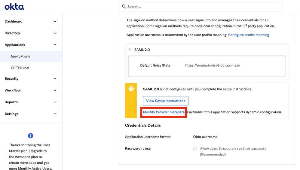Click the Credentials Details heading
The height and width of the screenshot is (170, 300).
[143, 126]
